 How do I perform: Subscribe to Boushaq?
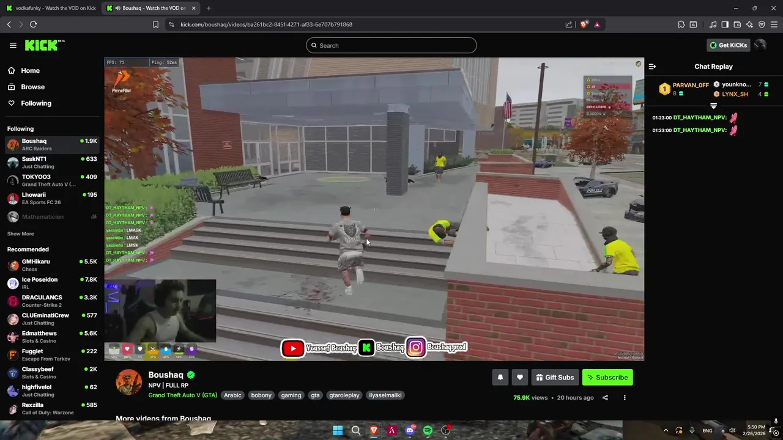607,377
